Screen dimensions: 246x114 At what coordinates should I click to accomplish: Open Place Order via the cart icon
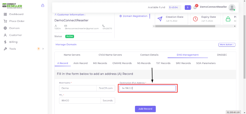click(5, 21)
